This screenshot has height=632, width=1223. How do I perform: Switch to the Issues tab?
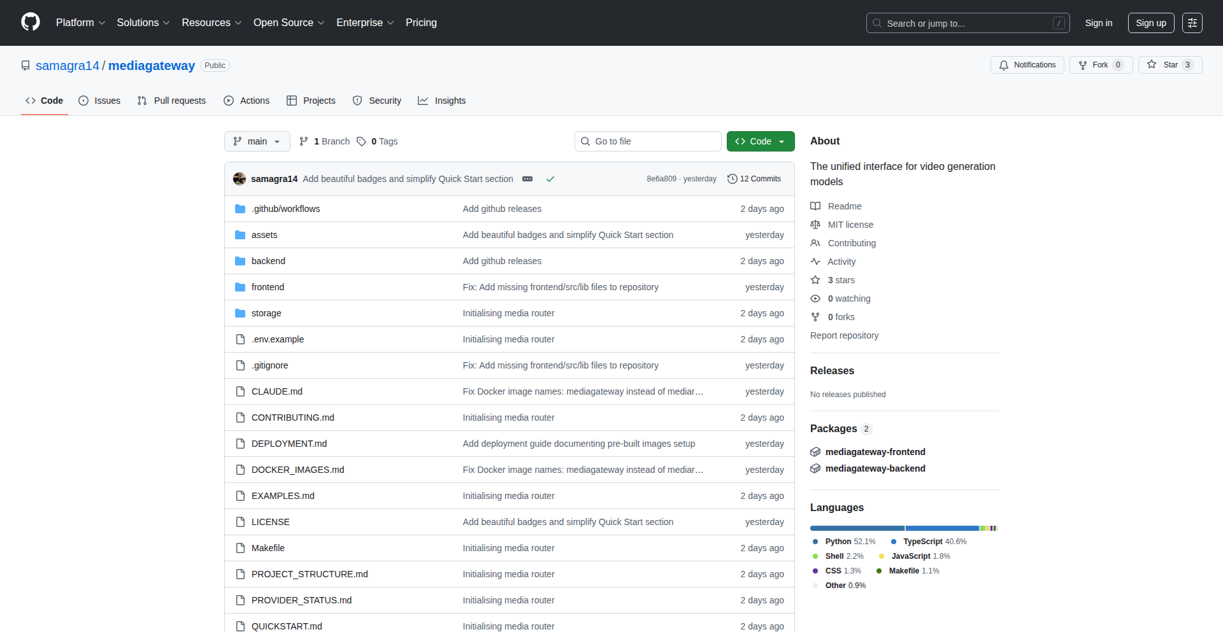(100, 101)
